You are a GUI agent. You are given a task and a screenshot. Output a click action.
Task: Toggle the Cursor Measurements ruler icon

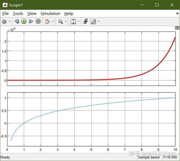coord(93,22)
